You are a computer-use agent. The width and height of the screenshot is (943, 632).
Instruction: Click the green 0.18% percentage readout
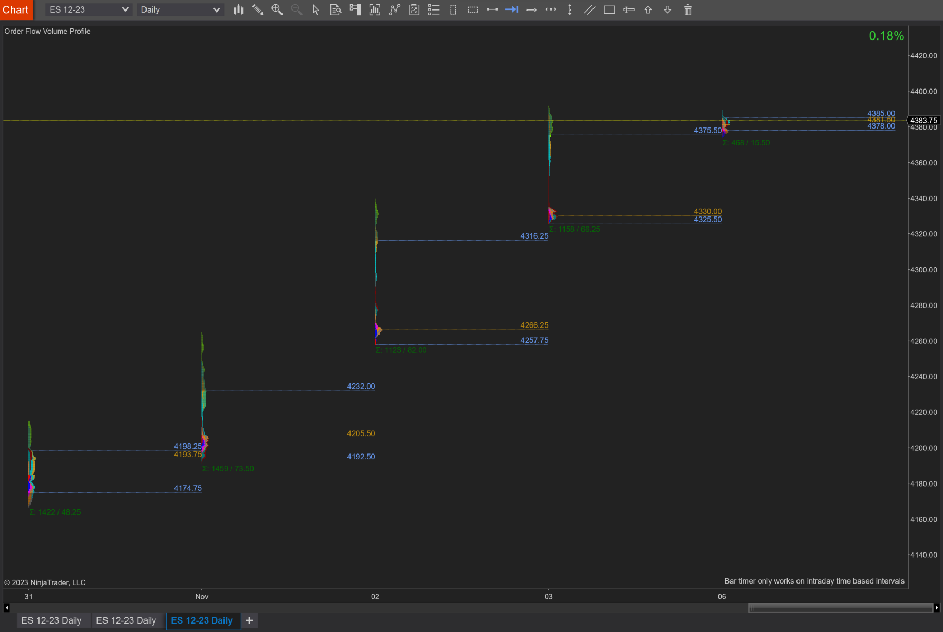click(x=886, y=36)
